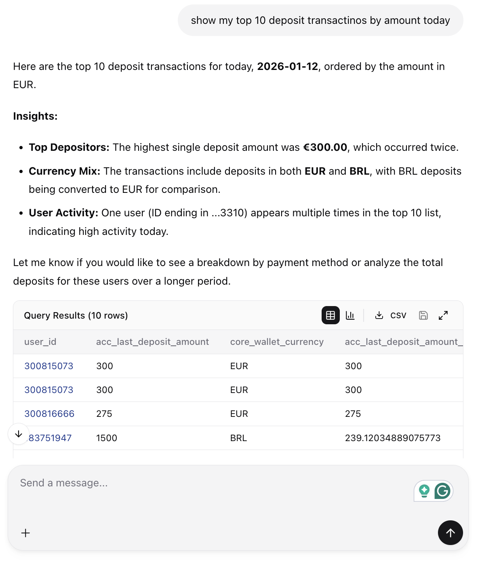Click the user's top 10 deposit message bubble
Image resolution: width=480 pixels, height=562 pixels.
(x=320, y=20)
